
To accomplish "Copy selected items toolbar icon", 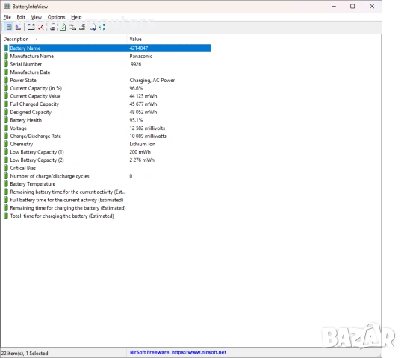I will click(73, 27).
